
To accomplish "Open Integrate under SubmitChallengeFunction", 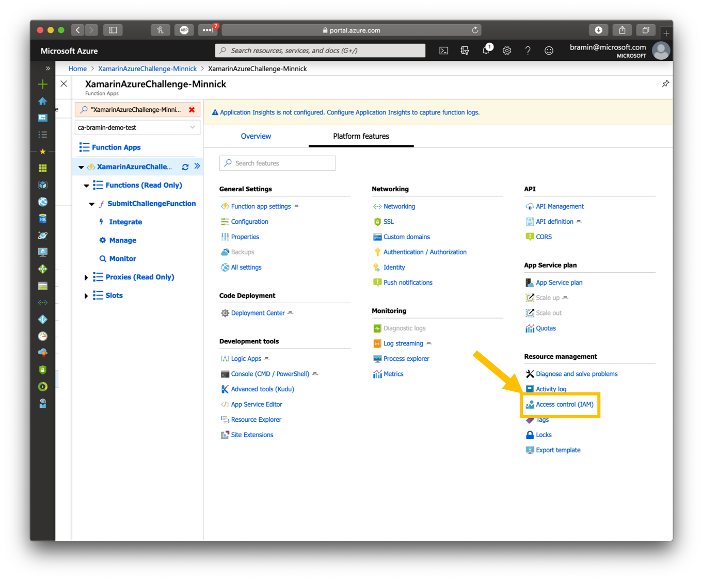I will pyautogui.click(x=125, y=222).
